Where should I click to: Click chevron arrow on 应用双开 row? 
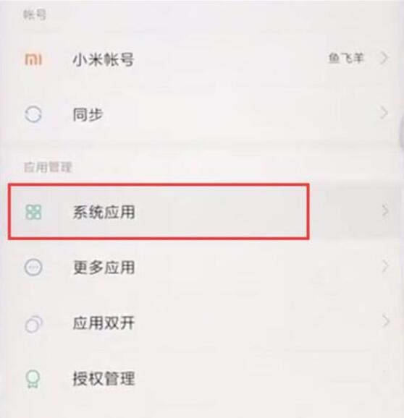[385, 321]
